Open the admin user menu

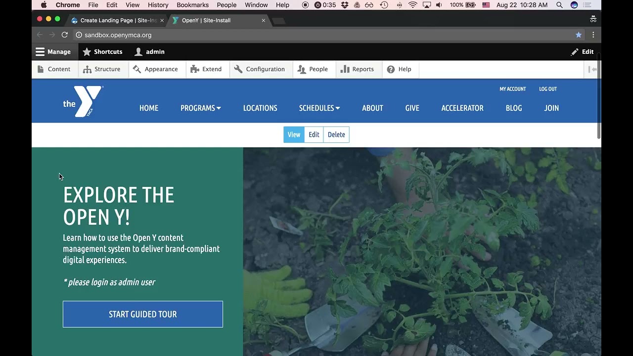pyautogui.click(x=149, y=51)
